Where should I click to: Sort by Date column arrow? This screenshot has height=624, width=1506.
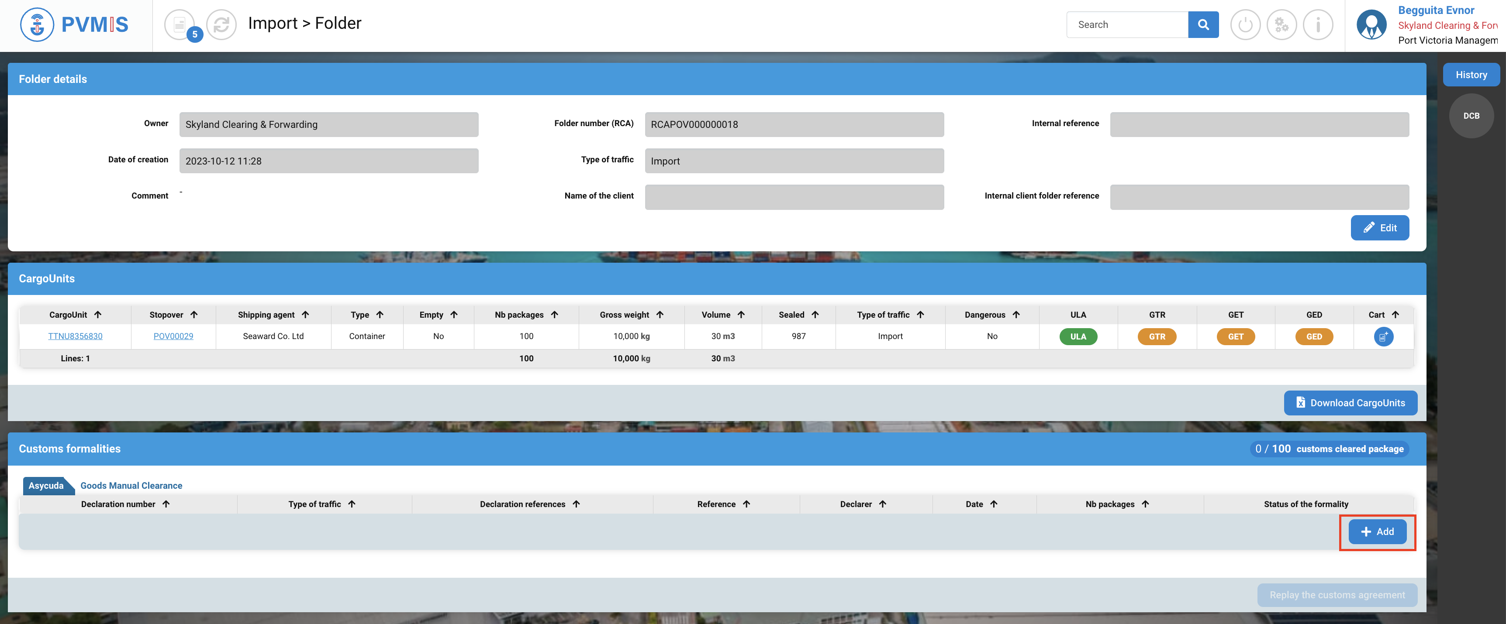click(993, 504)
